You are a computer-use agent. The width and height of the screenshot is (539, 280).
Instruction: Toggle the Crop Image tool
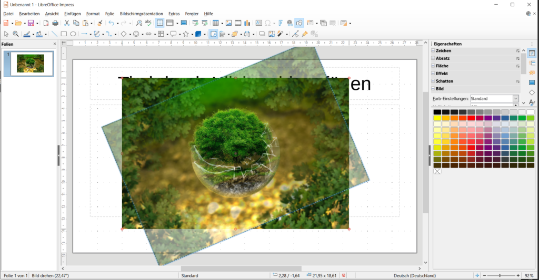point(272,34)
